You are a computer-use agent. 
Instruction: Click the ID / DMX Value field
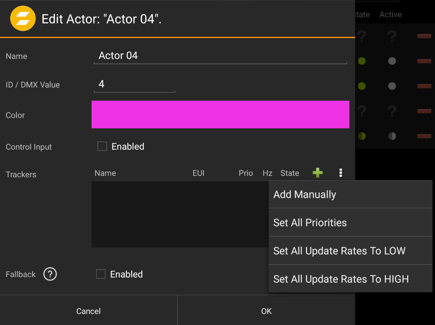[134, 84]
